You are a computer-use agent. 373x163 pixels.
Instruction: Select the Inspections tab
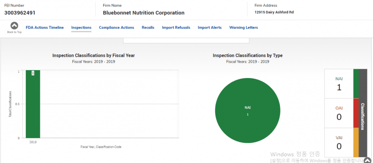point(81,28)
